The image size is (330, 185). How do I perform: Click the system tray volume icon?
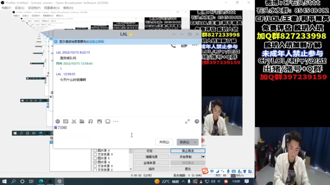pos(213,181)
